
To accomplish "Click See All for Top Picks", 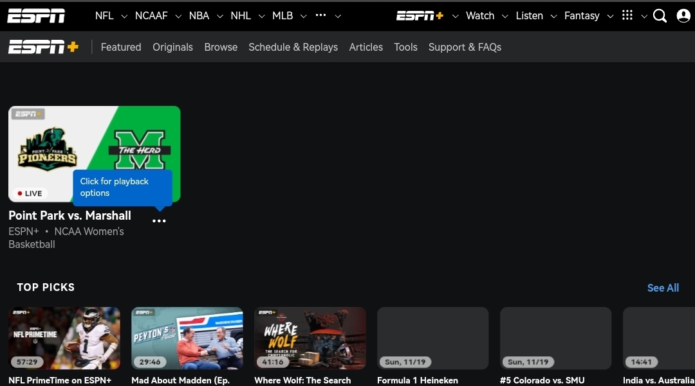I will pos(663,288).
